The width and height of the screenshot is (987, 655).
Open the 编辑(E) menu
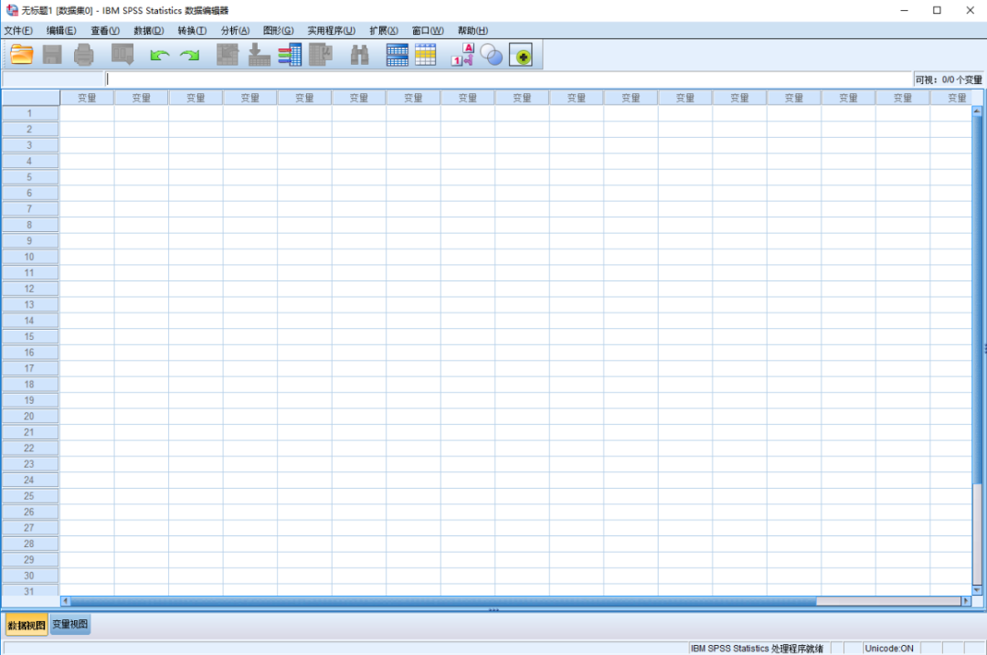point(61,30)
